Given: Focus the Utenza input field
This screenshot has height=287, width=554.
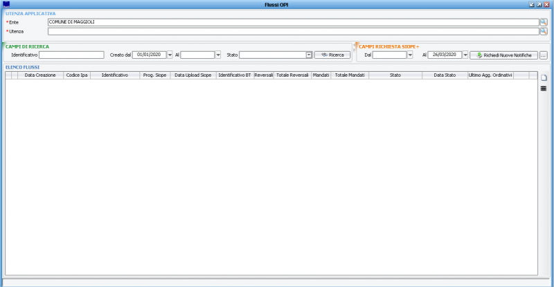Looking at the screenshot, I should pos(293,31).
